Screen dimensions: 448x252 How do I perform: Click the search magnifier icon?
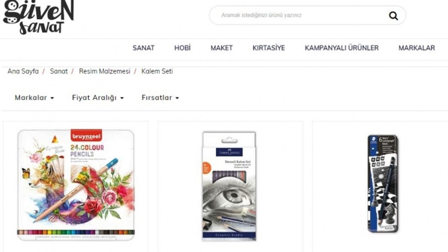coord(393,16)
